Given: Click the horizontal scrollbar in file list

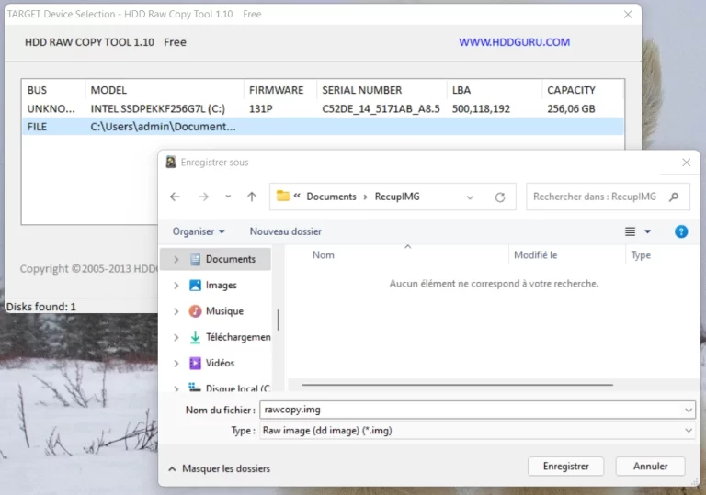Looking at the screenshot, I should click(457, 385).
